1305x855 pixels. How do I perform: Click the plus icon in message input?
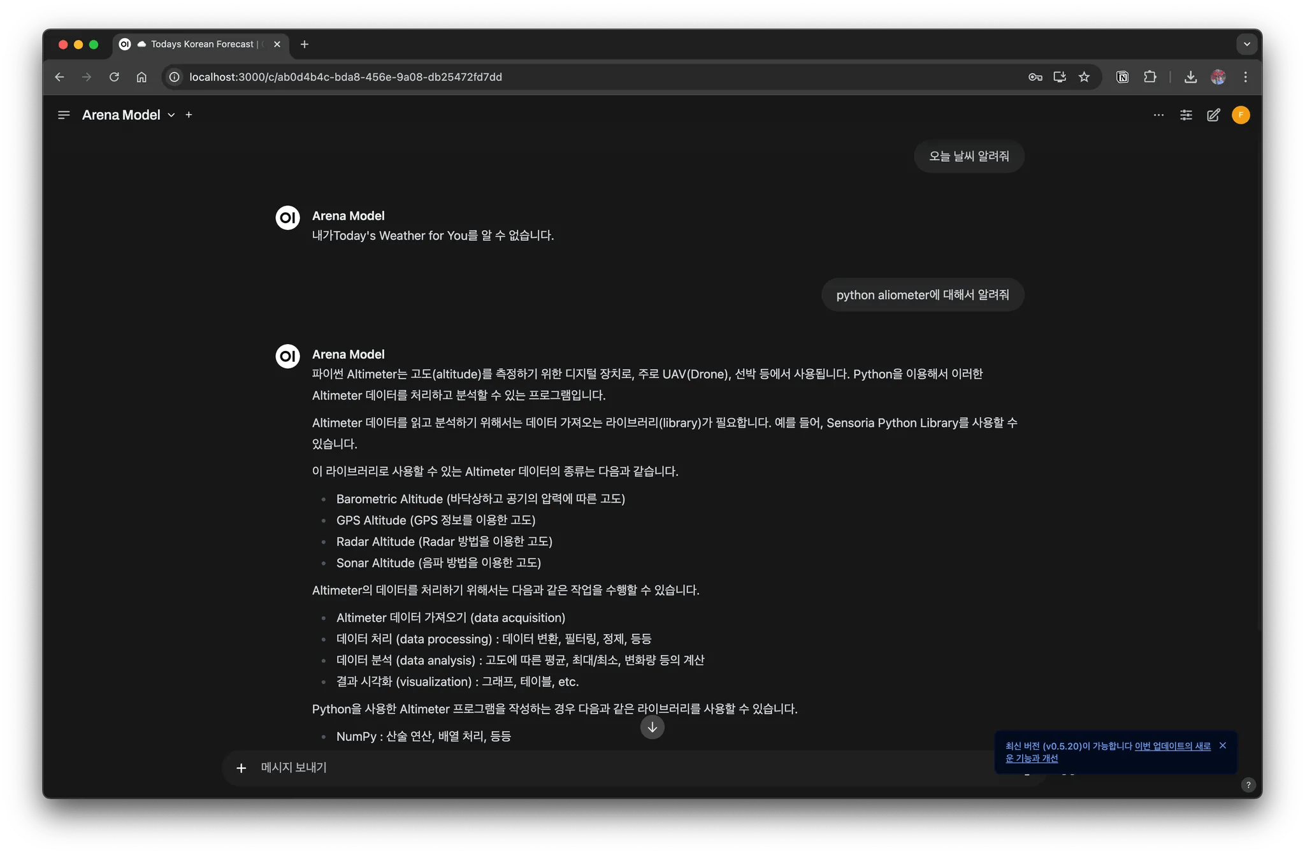tap(241, 768)
